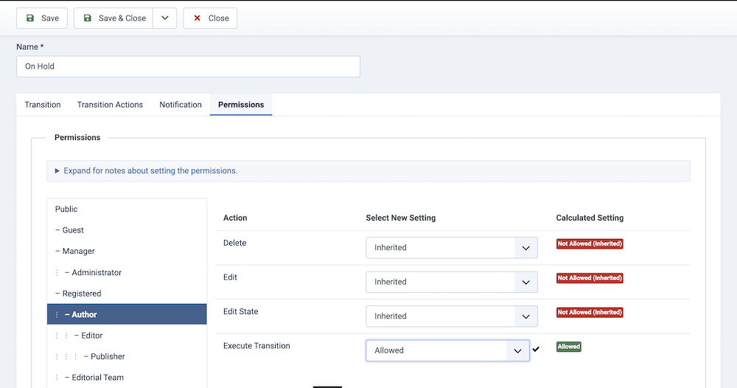Open the save options dropdown arrow

(x=165, y=18)
